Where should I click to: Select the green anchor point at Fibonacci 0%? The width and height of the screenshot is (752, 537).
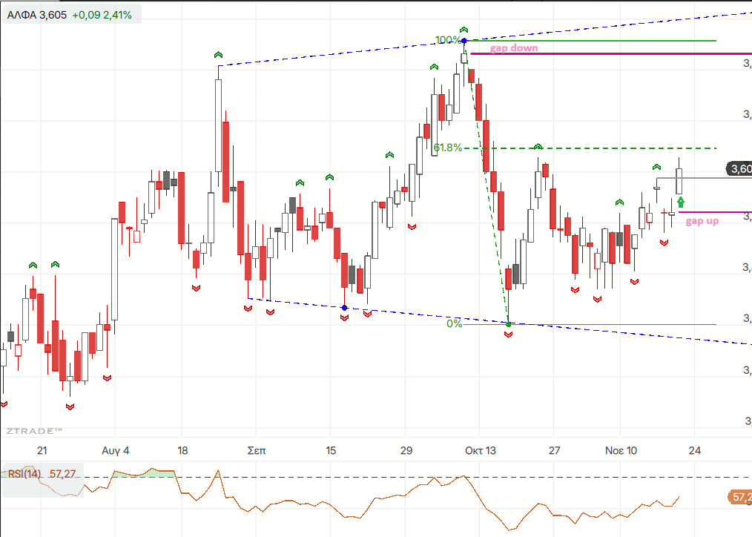[508, 324]
